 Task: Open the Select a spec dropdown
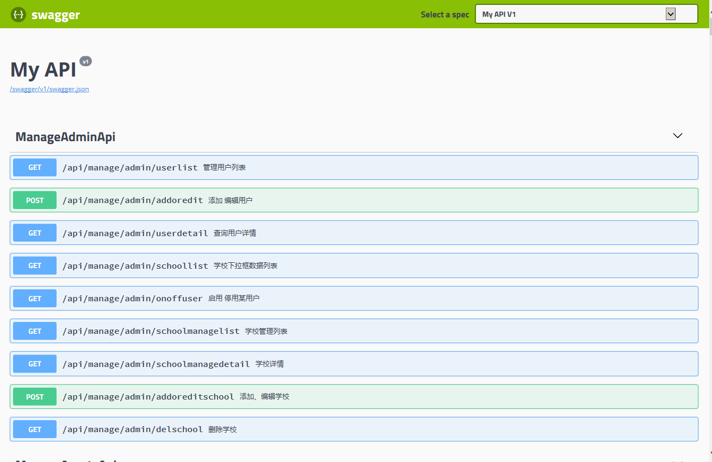point(586,14)
